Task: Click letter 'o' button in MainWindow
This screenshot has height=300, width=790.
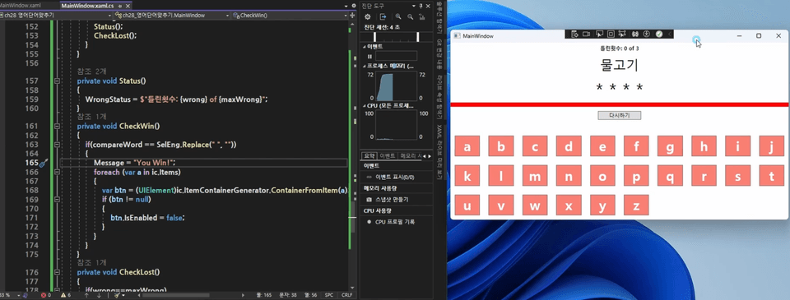Action: coord(602,176)
